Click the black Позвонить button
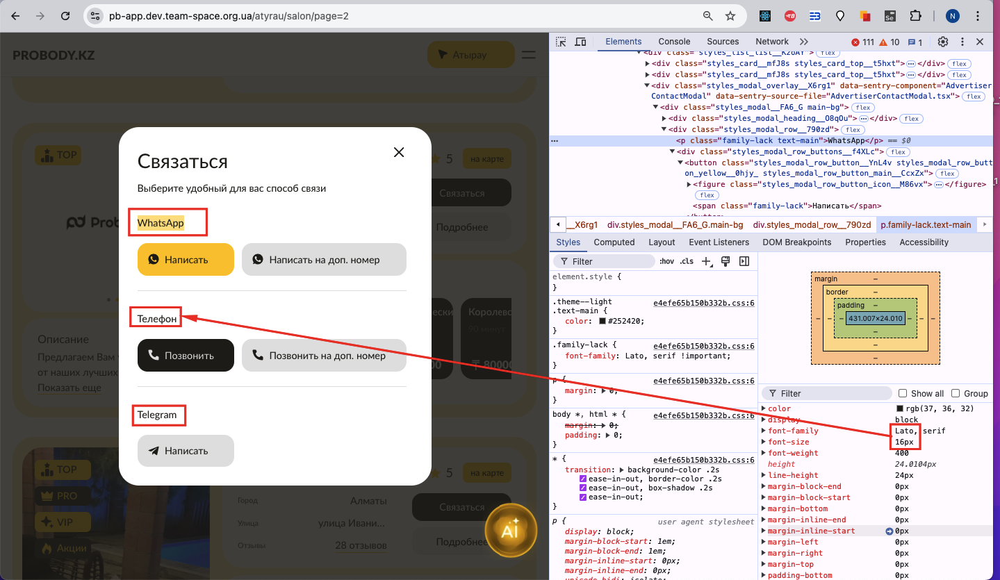 coord(186,356)
